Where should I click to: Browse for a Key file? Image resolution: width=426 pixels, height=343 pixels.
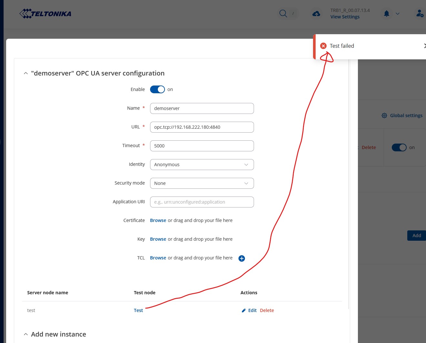(x=158, y=239)
